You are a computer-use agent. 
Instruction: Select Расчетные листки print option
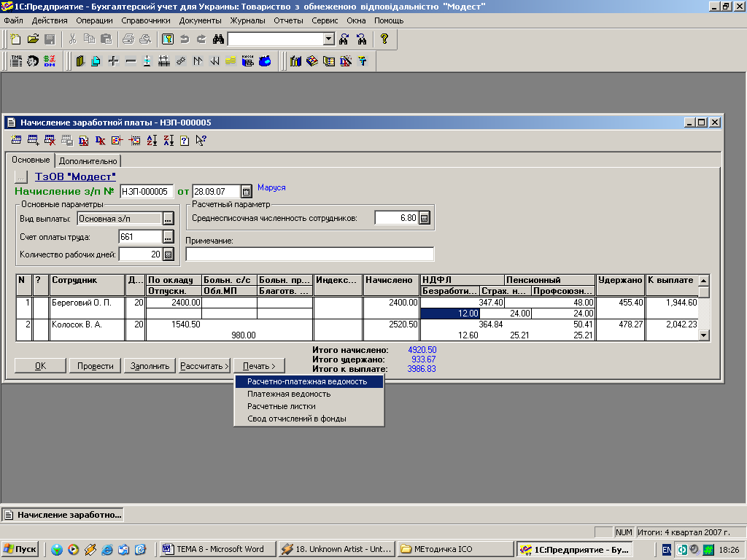(x=309, y=406)
